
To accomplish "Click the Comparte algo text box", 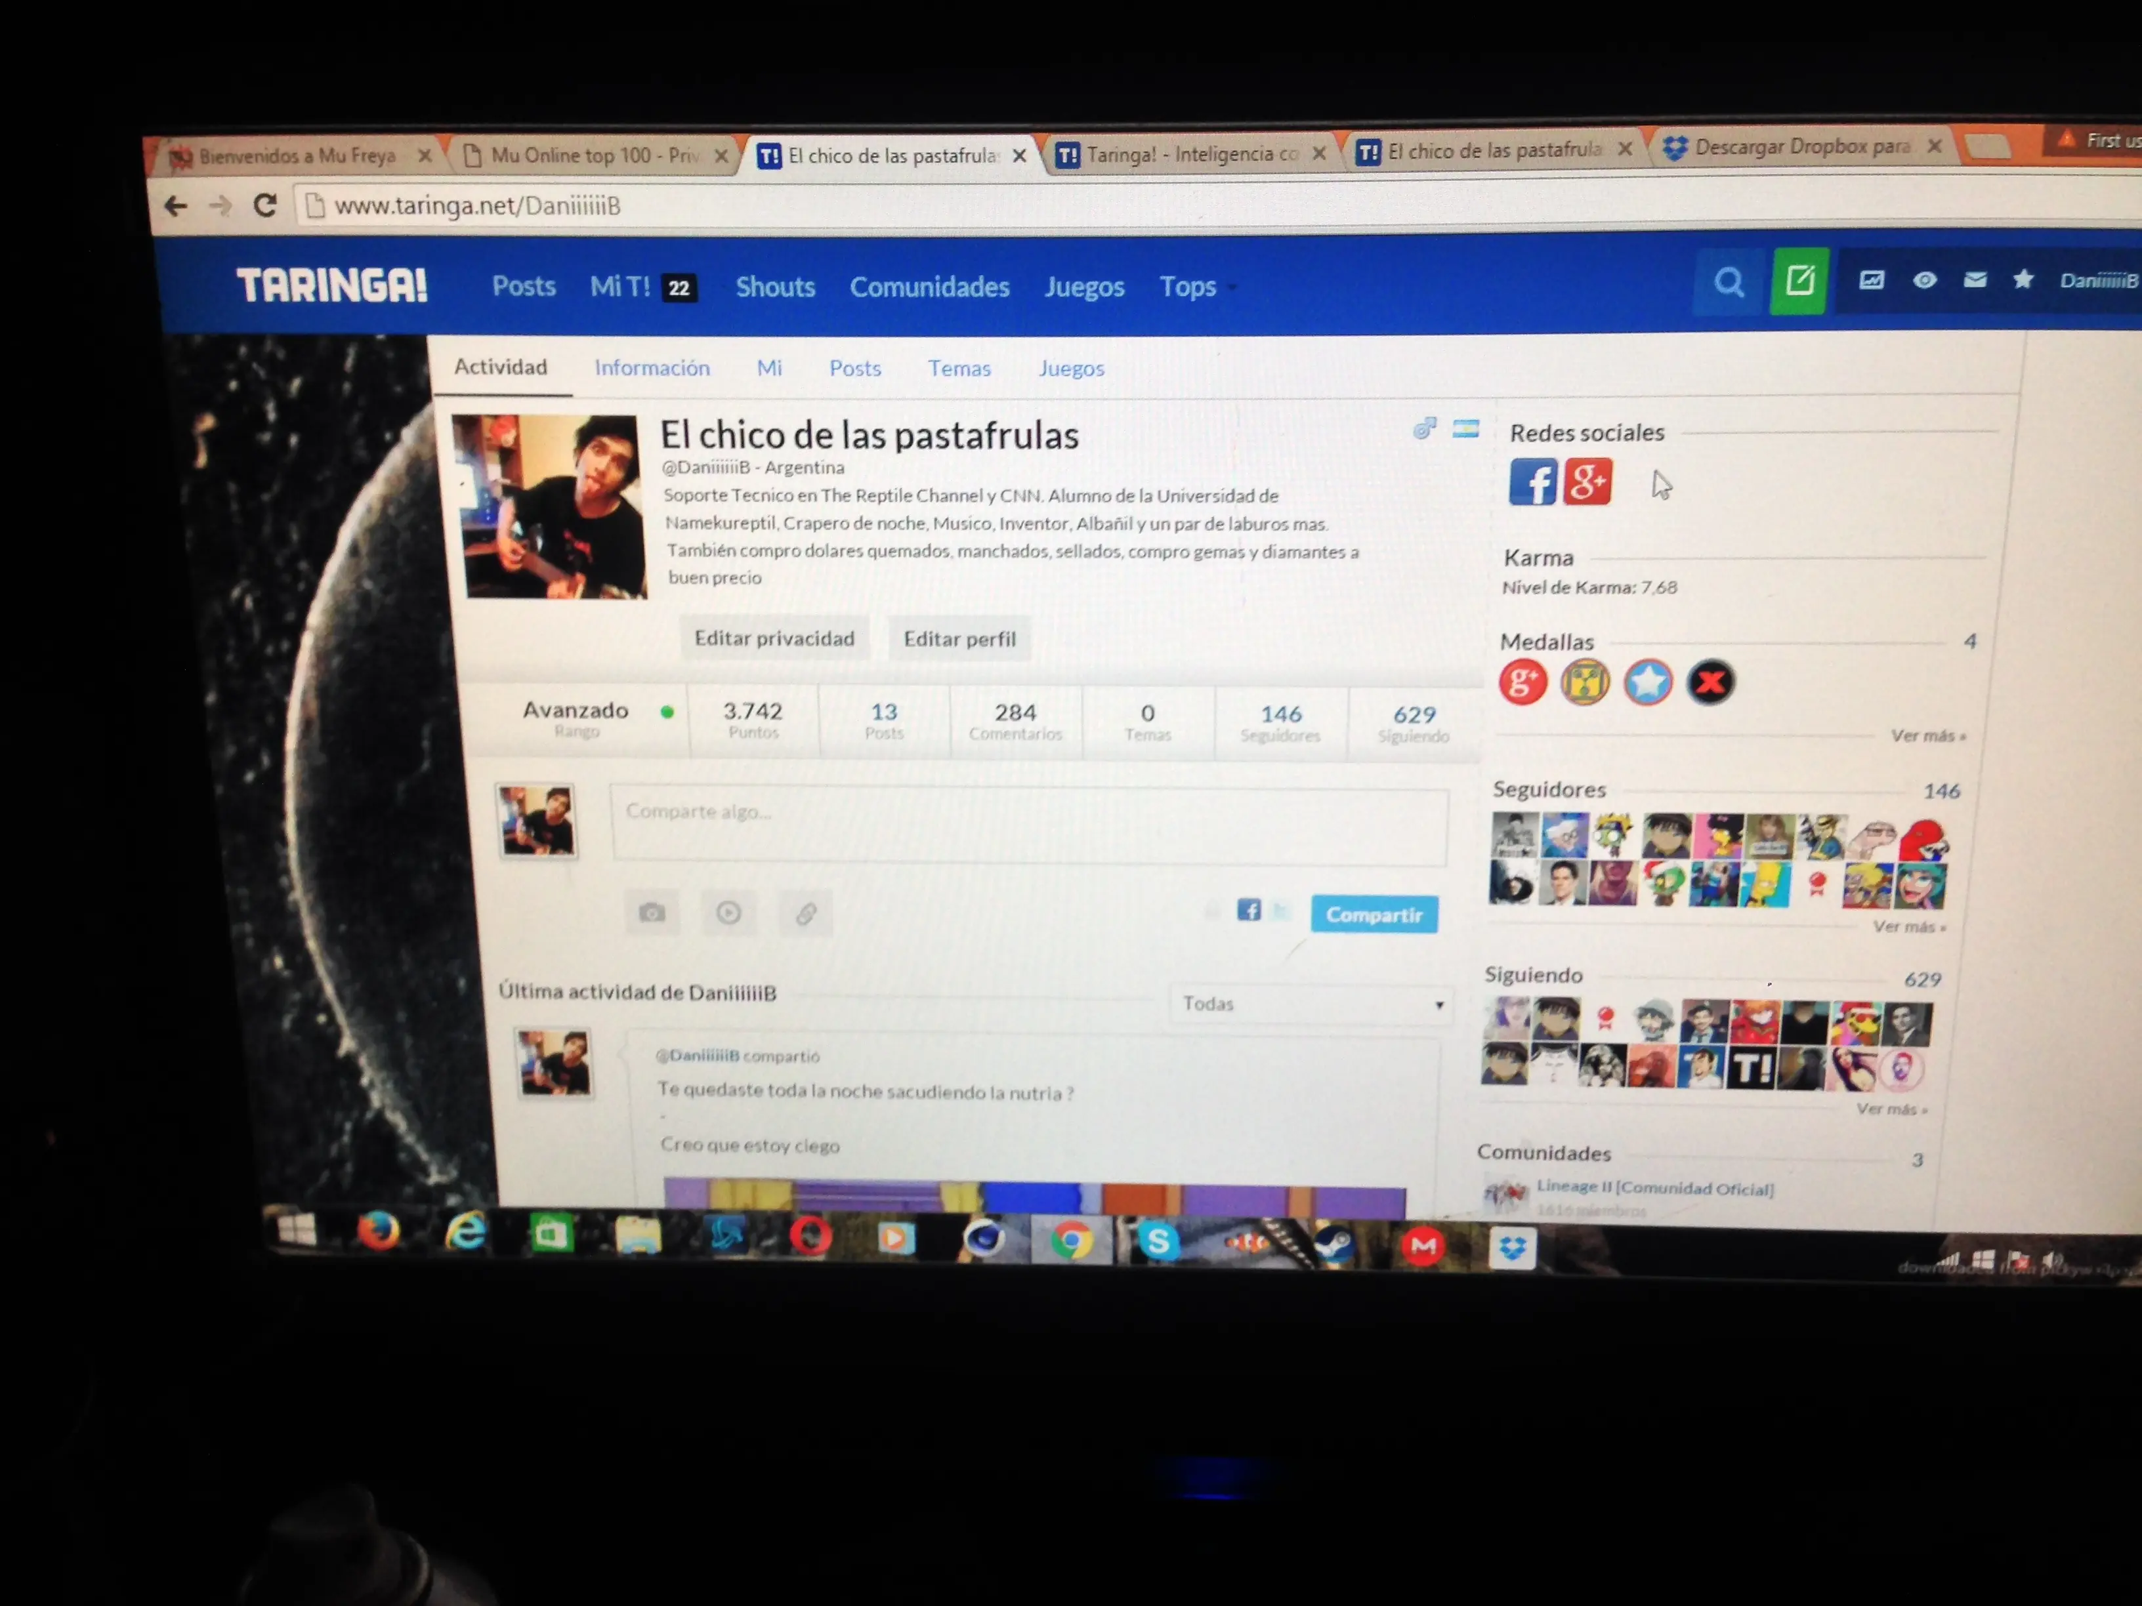I will (x=1030, y=825).
